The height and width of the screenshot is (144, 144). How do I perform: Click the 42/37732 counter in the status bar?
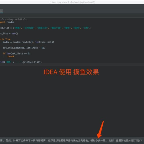click(134, 141)
